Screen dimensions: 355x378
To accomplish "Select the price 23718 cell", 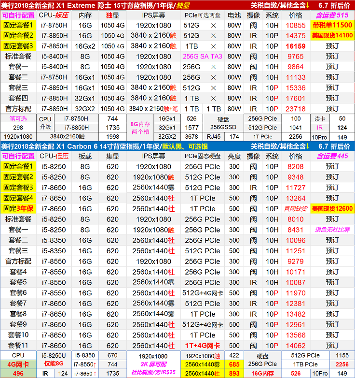I will click(x=295, y=109).
